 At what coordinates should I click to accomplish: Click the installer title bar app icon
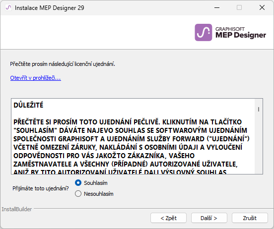coord(8,7)
